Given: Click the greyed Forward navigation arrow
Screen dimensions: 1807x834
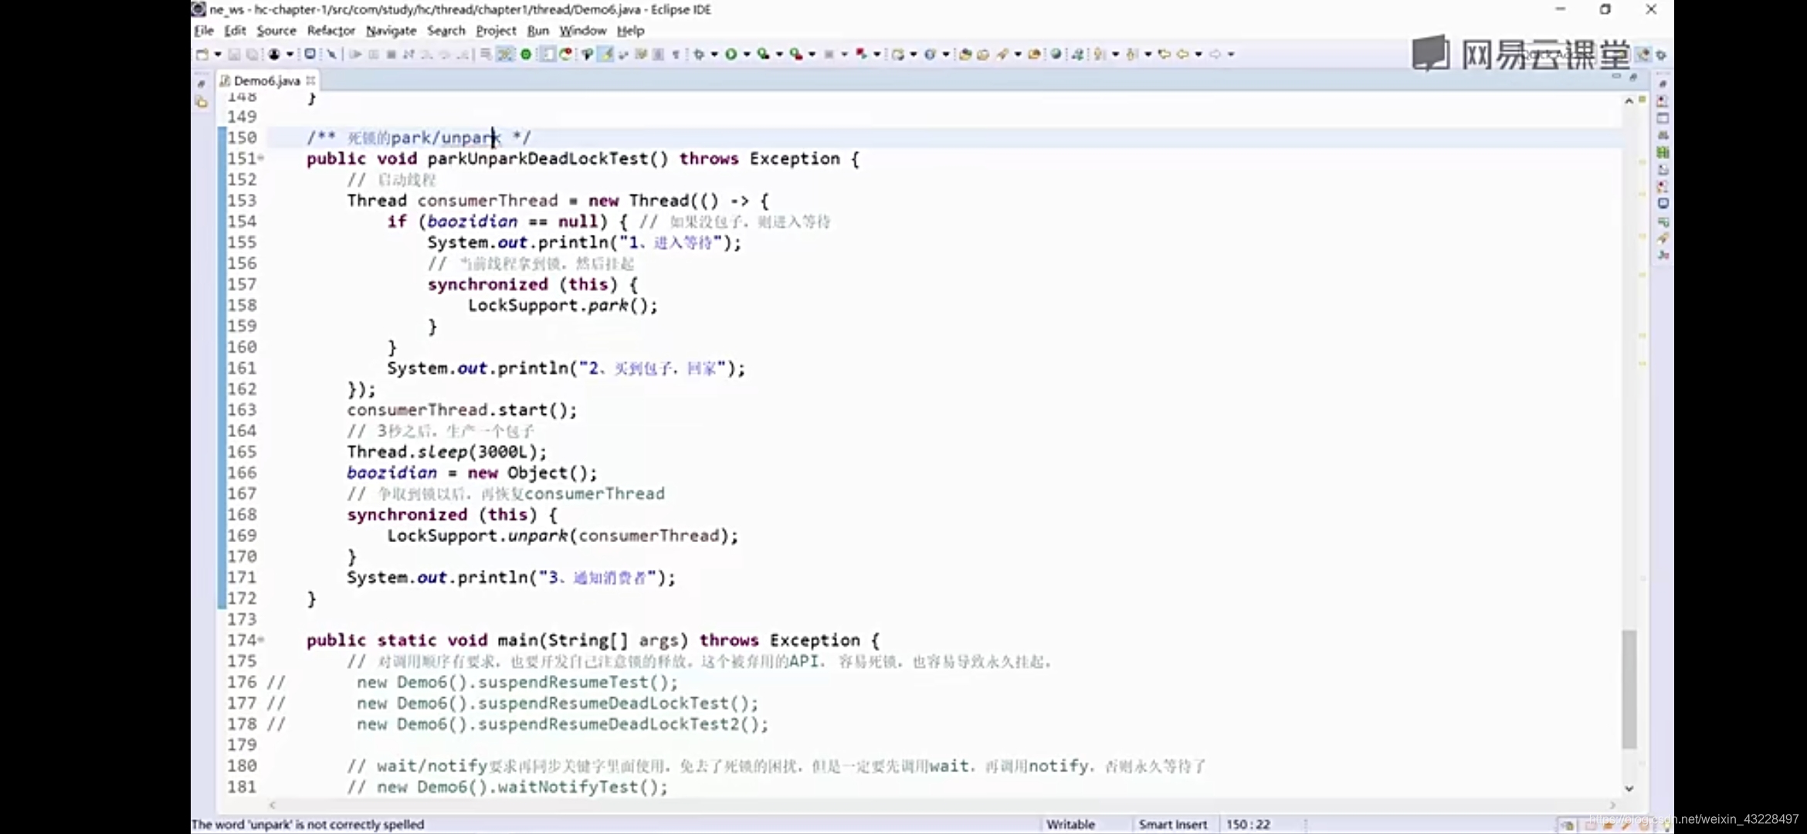Looking at the screenshot, I should [1215, 54].
